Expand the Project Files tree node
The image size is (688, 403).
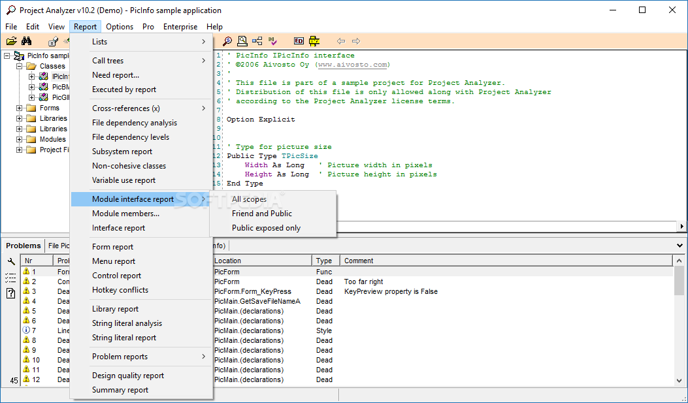click(20, 150)
